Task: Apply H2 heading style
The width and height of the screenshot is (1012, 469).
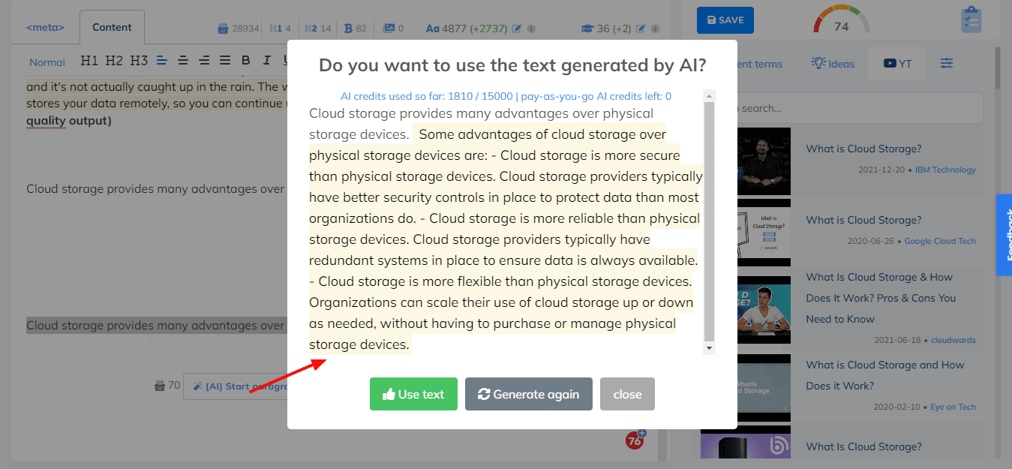Action: 114,61
